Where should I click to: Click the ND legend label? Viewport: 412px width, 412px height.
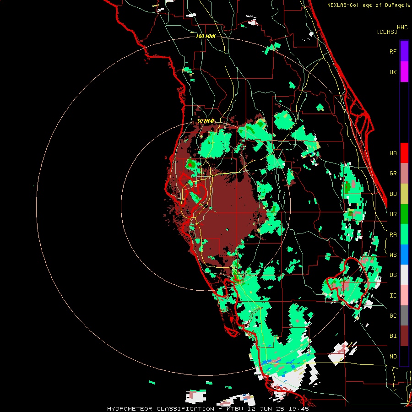click(393, 357)
